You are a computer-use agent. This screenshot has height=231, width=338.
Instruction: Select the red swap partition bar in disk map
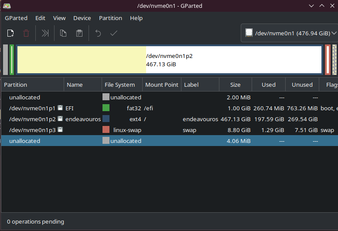[328, 60]
